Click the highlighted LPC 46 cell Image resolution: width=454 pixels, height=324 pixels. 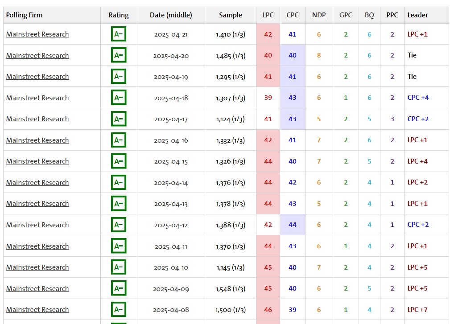point(268,310)
